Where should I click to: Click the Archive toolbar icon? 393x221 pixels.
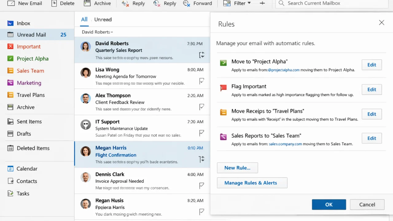tap(87, 3)
